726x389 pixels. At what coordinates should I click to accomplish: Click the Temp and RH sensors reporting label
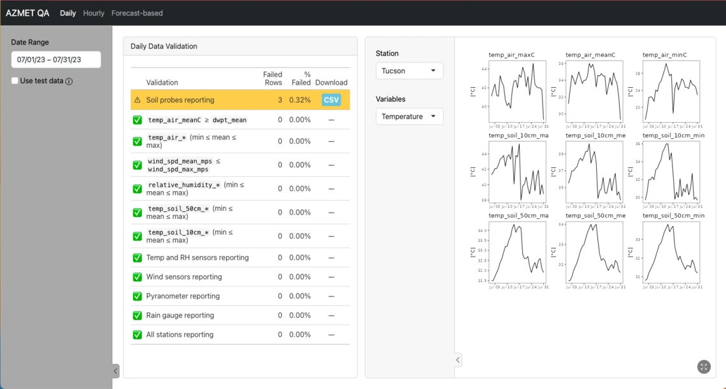pyautogui.click(x=197, y=257)
